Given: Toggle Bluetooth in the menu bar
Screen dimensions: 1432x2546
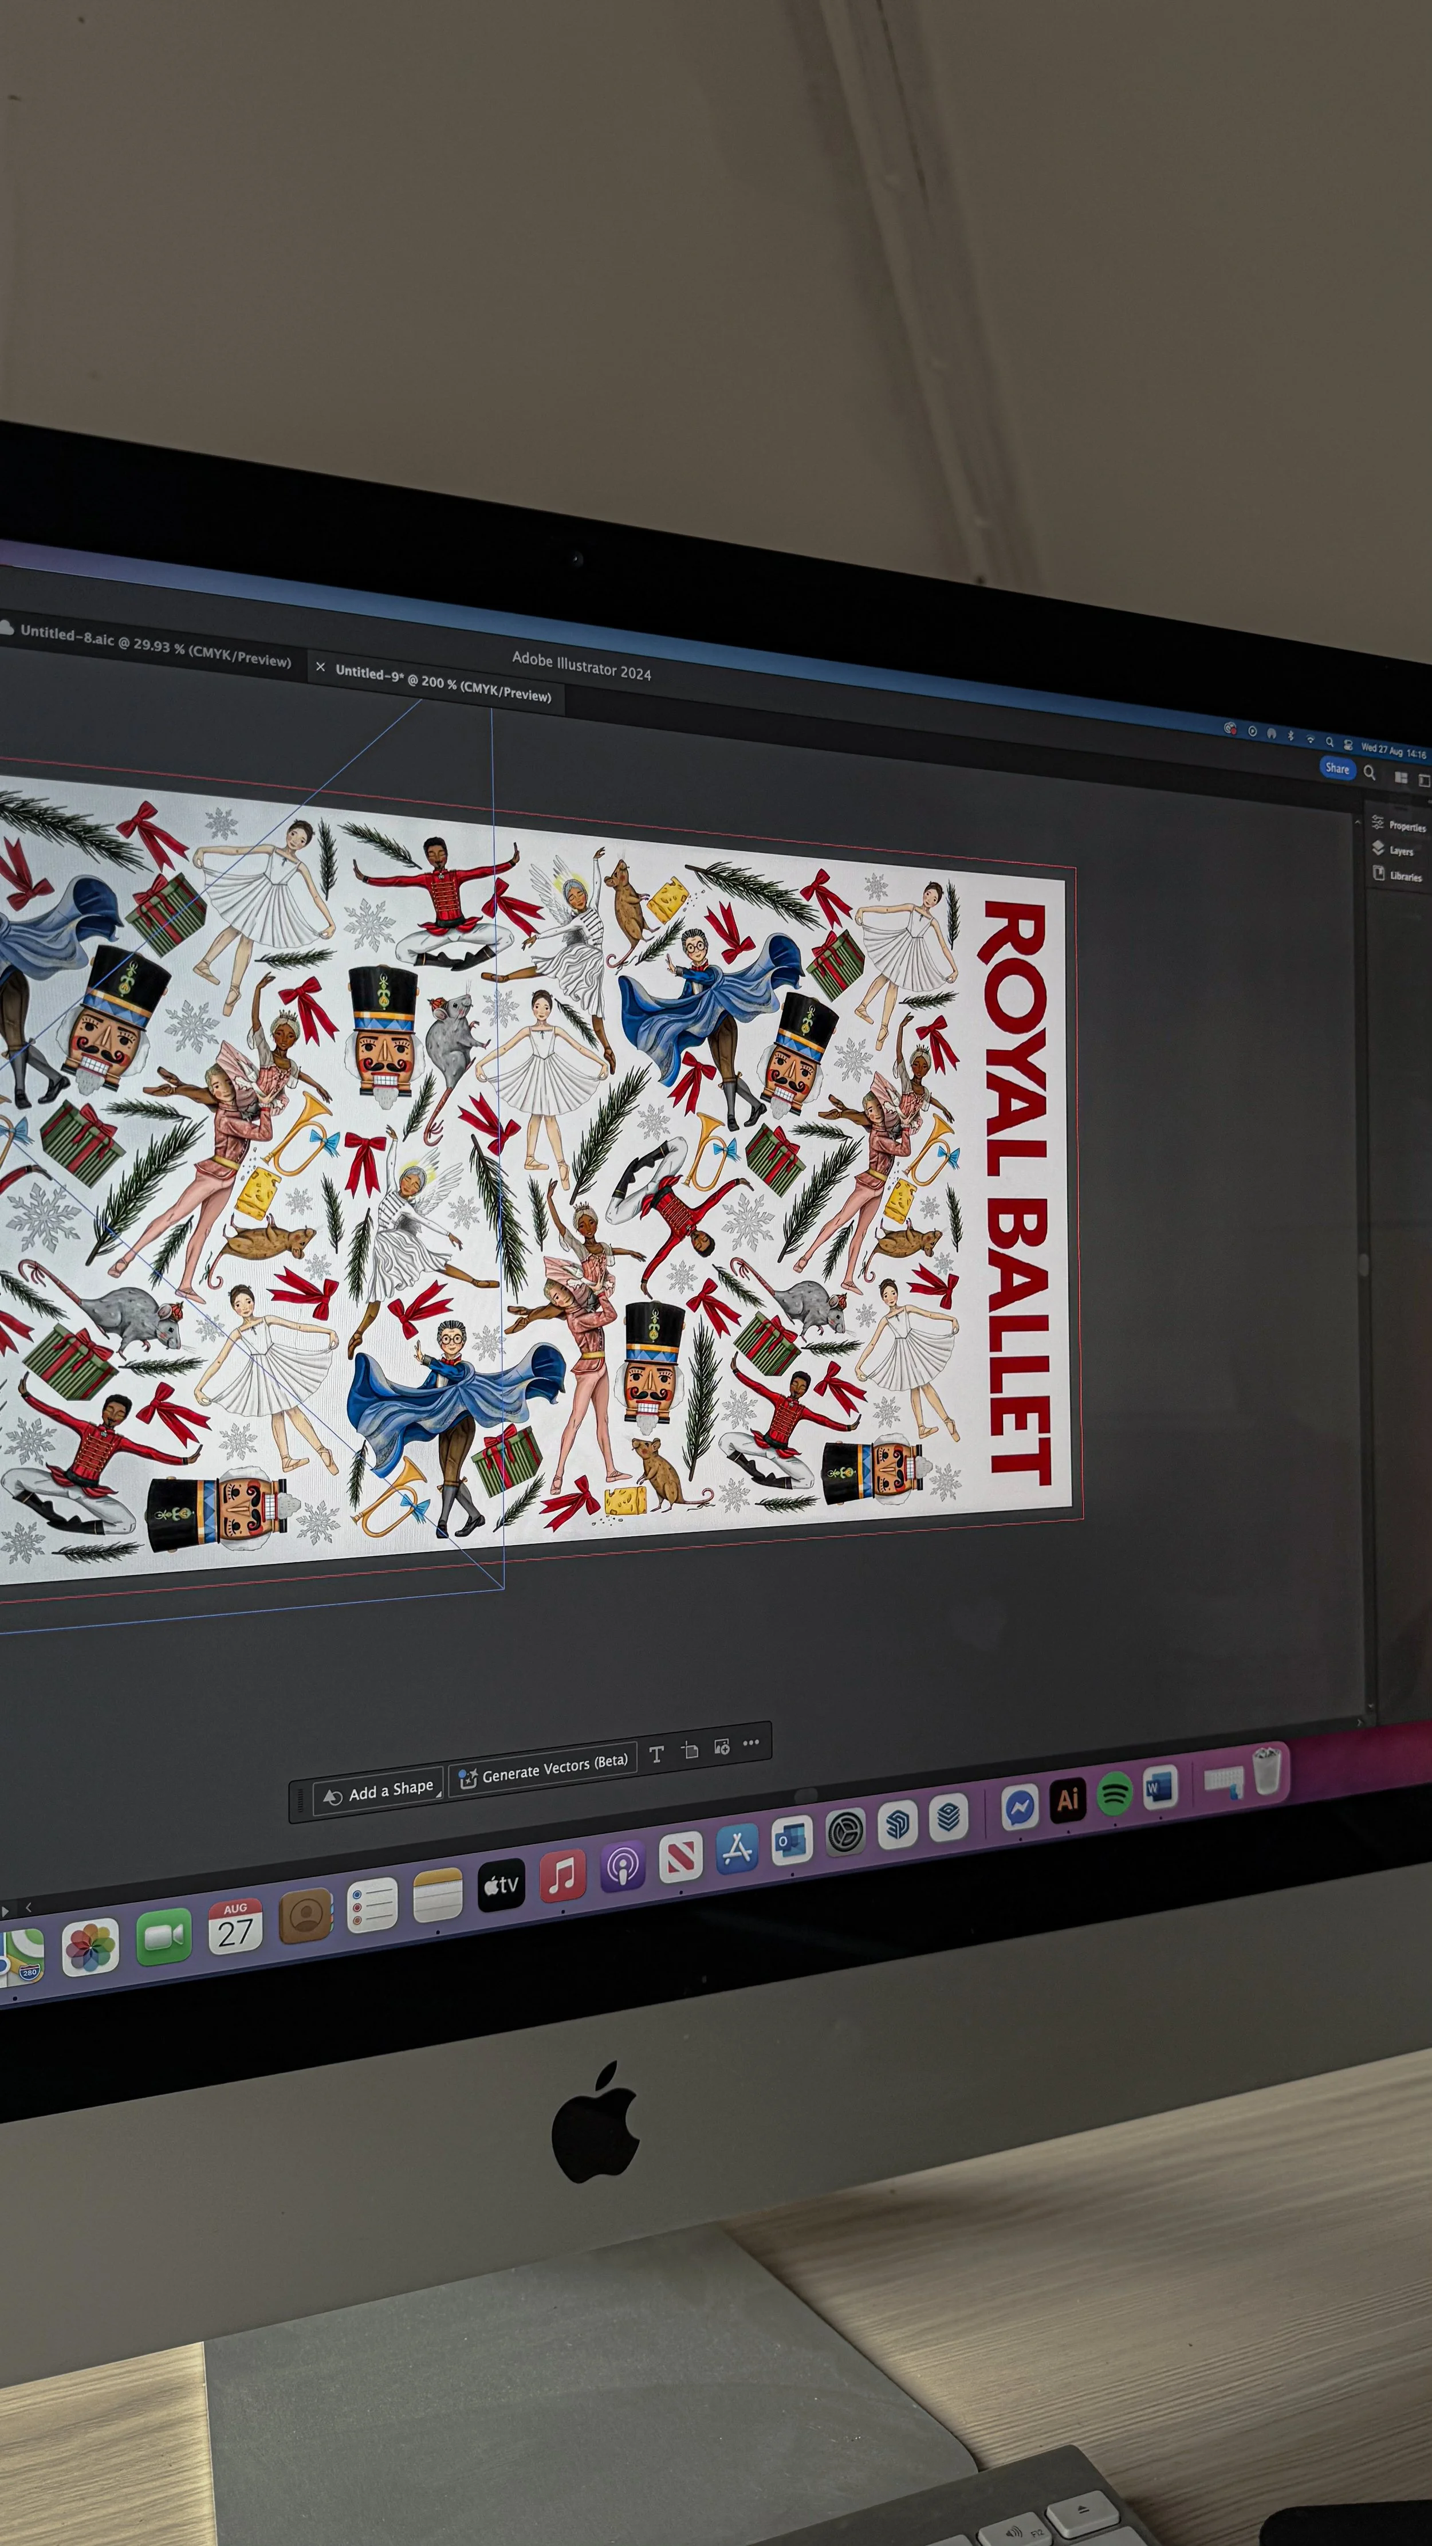Looking at the screenshot, I should pyautogui.click(x=1291, y=736).
